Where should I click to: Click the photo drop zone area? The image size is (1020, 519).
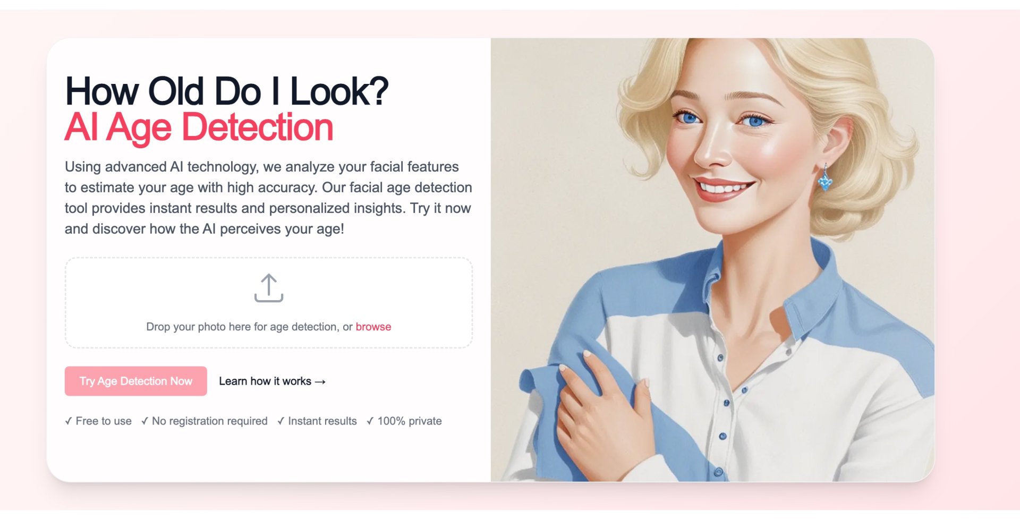click(269, 303)
